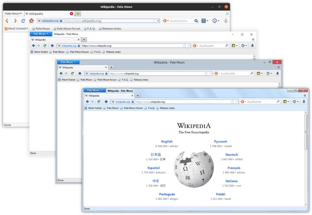Click scroll down arrow in front window
Image resolution: width=312 pixels, height=215 pixels.
(306, 205)
